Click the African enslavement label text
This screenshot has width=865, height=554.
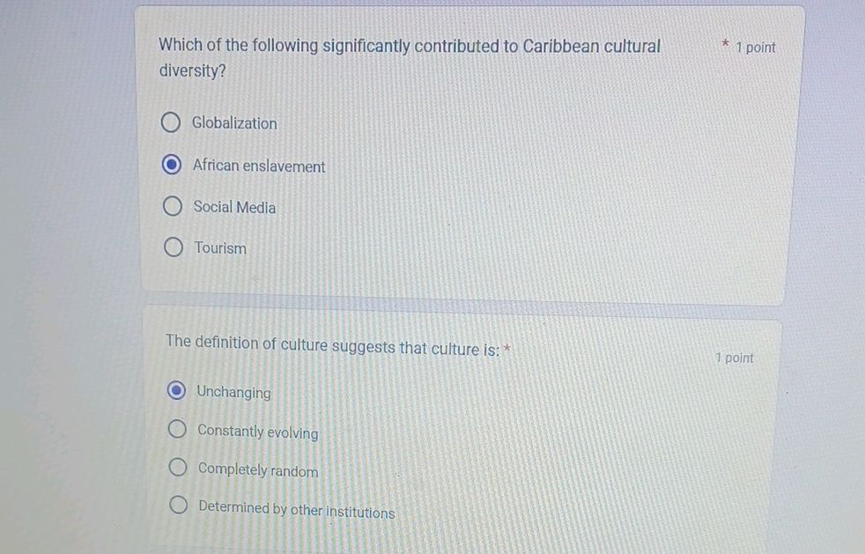(259, 166)
